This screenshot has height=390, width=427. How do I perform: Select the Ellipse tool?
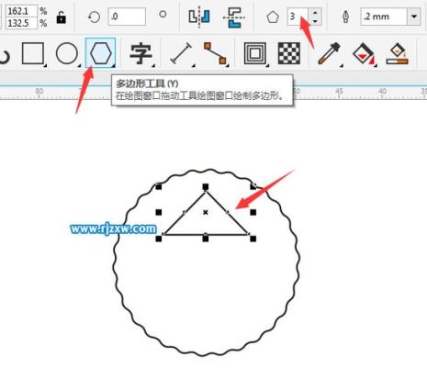click(x=67, y=53)
